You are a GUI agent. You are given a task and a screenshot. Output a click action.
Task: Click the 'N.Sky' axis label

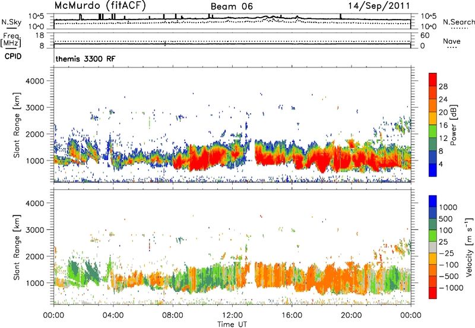pos(11,22)
